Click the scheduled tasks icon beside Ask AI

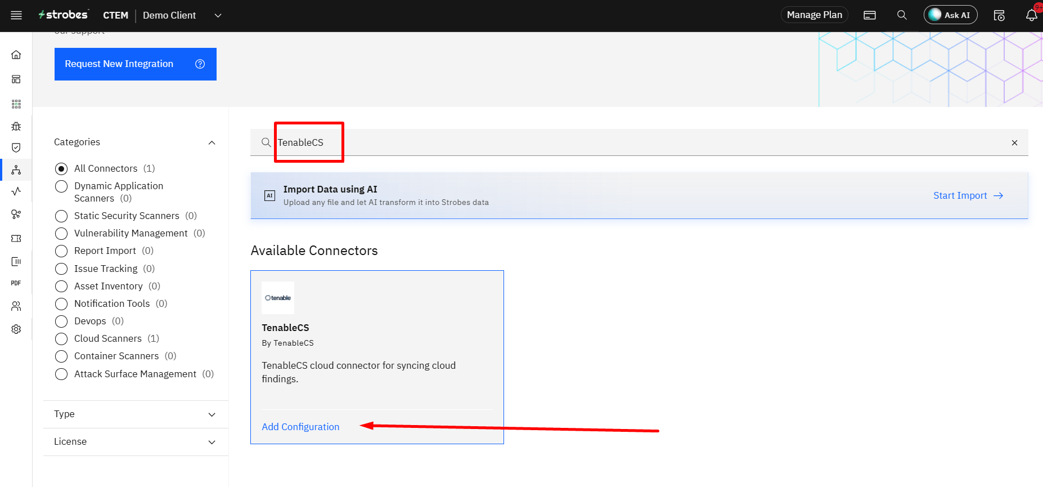(999, 15)
